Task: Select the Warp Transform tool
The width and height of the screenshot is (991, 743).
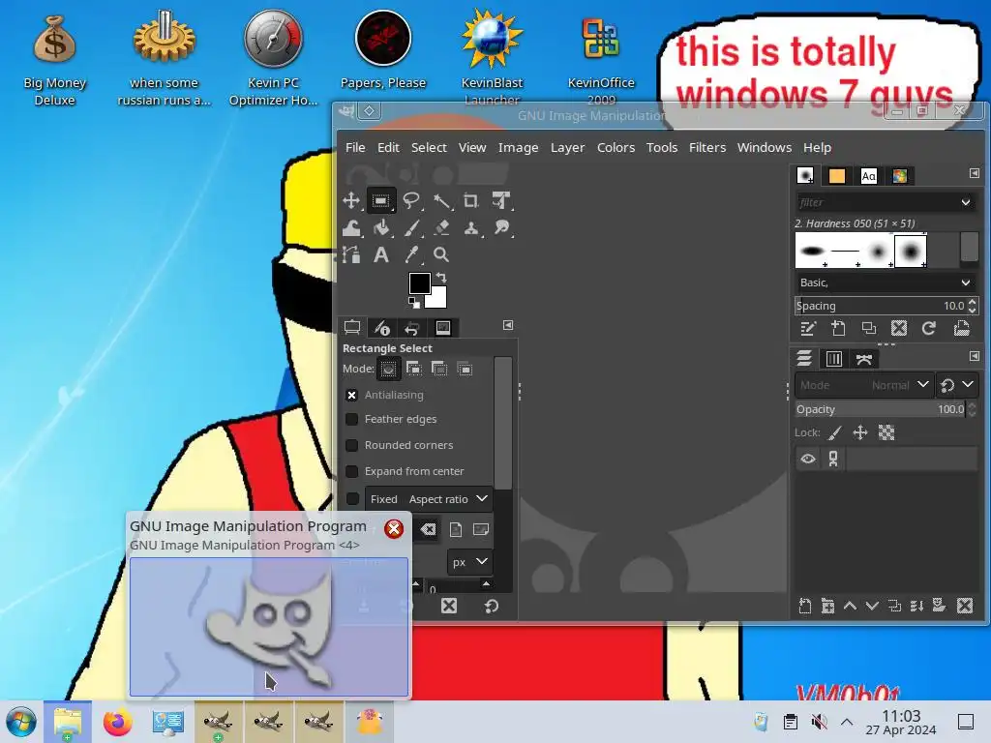Action: point(351,228)
